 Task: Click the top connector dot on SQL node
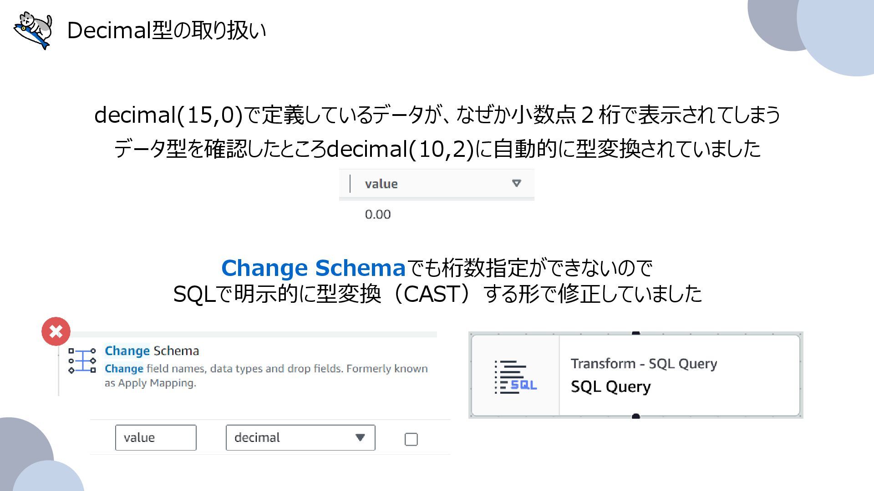click(x=636, y=334)
